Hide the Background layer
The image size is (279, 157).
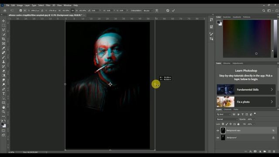218,138
